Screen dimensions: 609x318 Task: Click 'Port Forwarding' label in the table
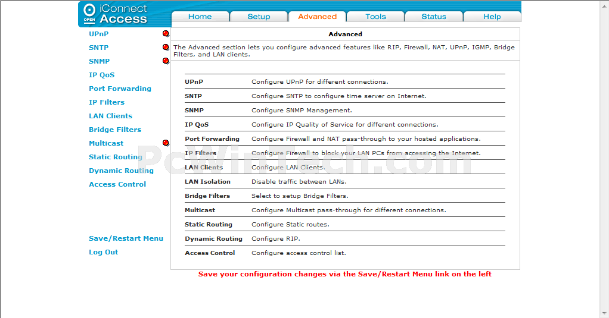pyautogui.click(x=212, y=139)
